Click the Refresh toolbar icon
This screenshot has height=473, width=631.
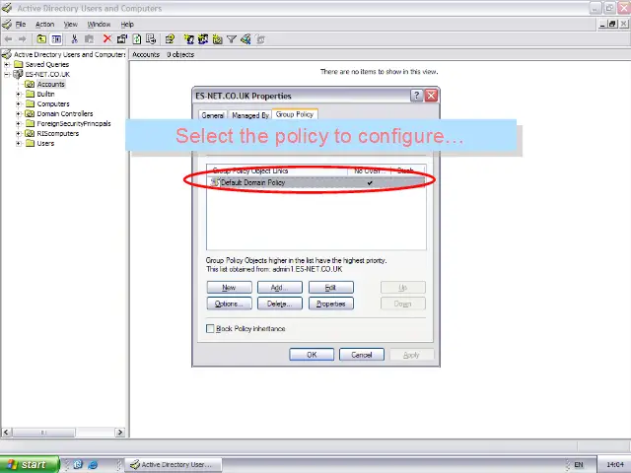pos(137,39)
